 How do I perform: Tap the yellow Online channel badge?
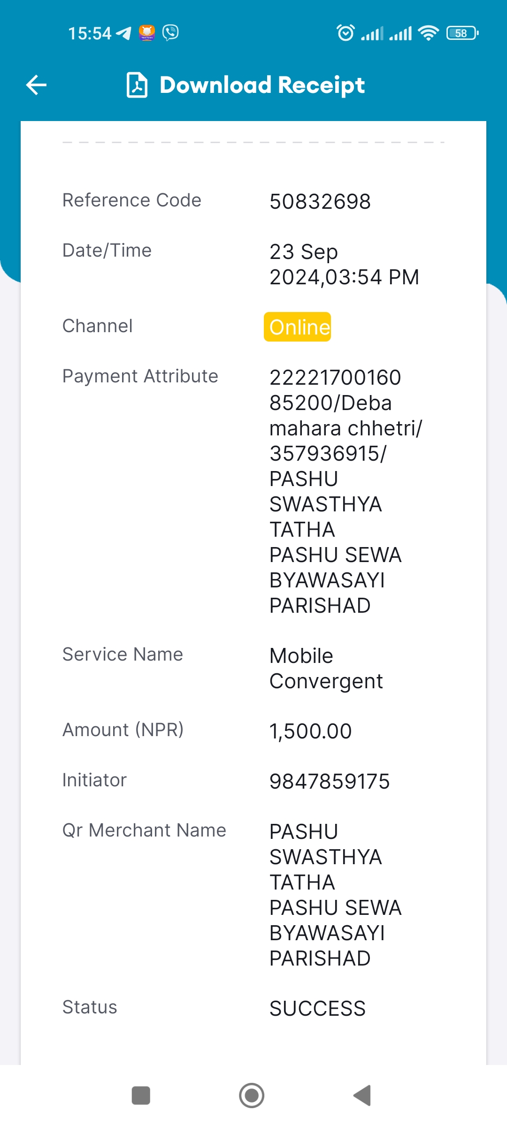[x=298, y=327]
